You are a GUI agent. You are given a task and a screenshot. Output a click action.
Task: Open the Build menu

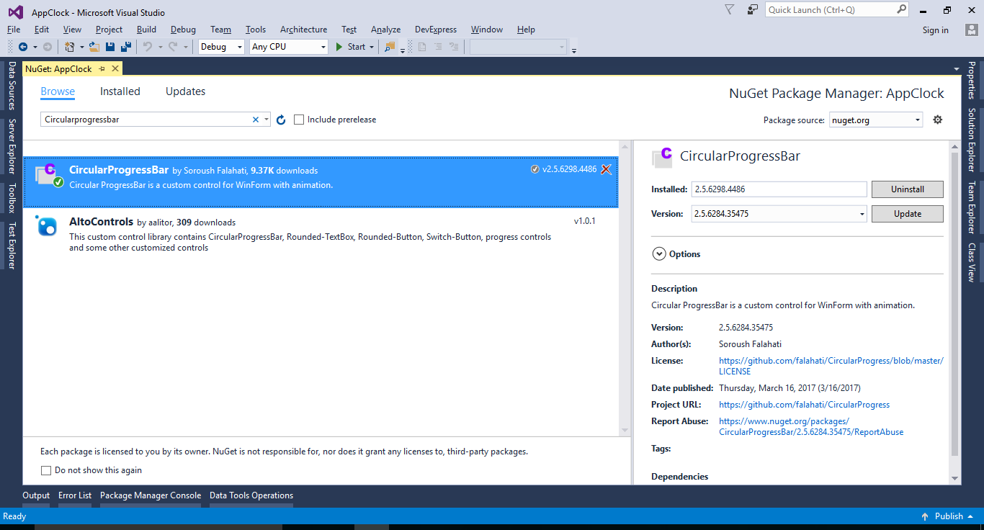(146, 30)
